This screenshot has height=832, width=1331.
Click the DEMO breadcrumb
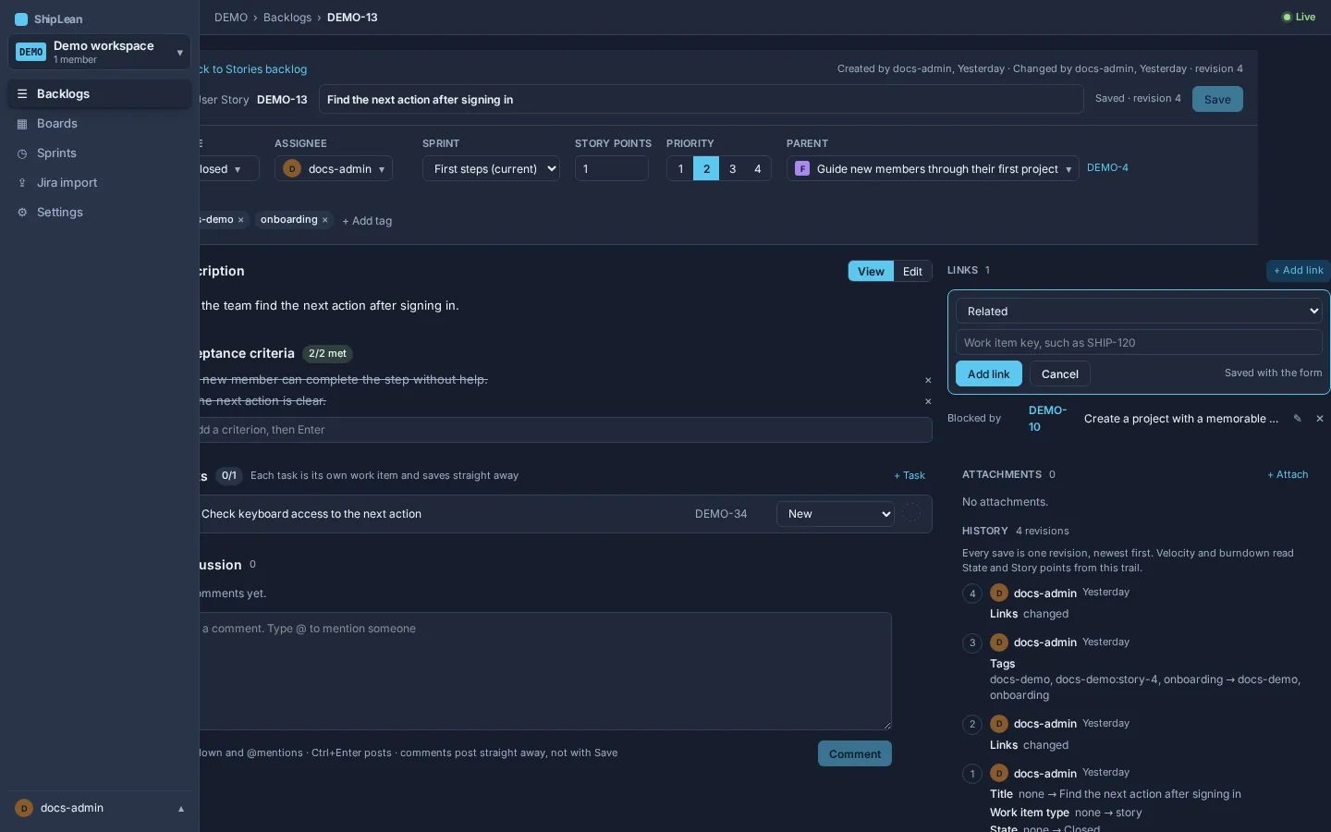tap(231, 18)
